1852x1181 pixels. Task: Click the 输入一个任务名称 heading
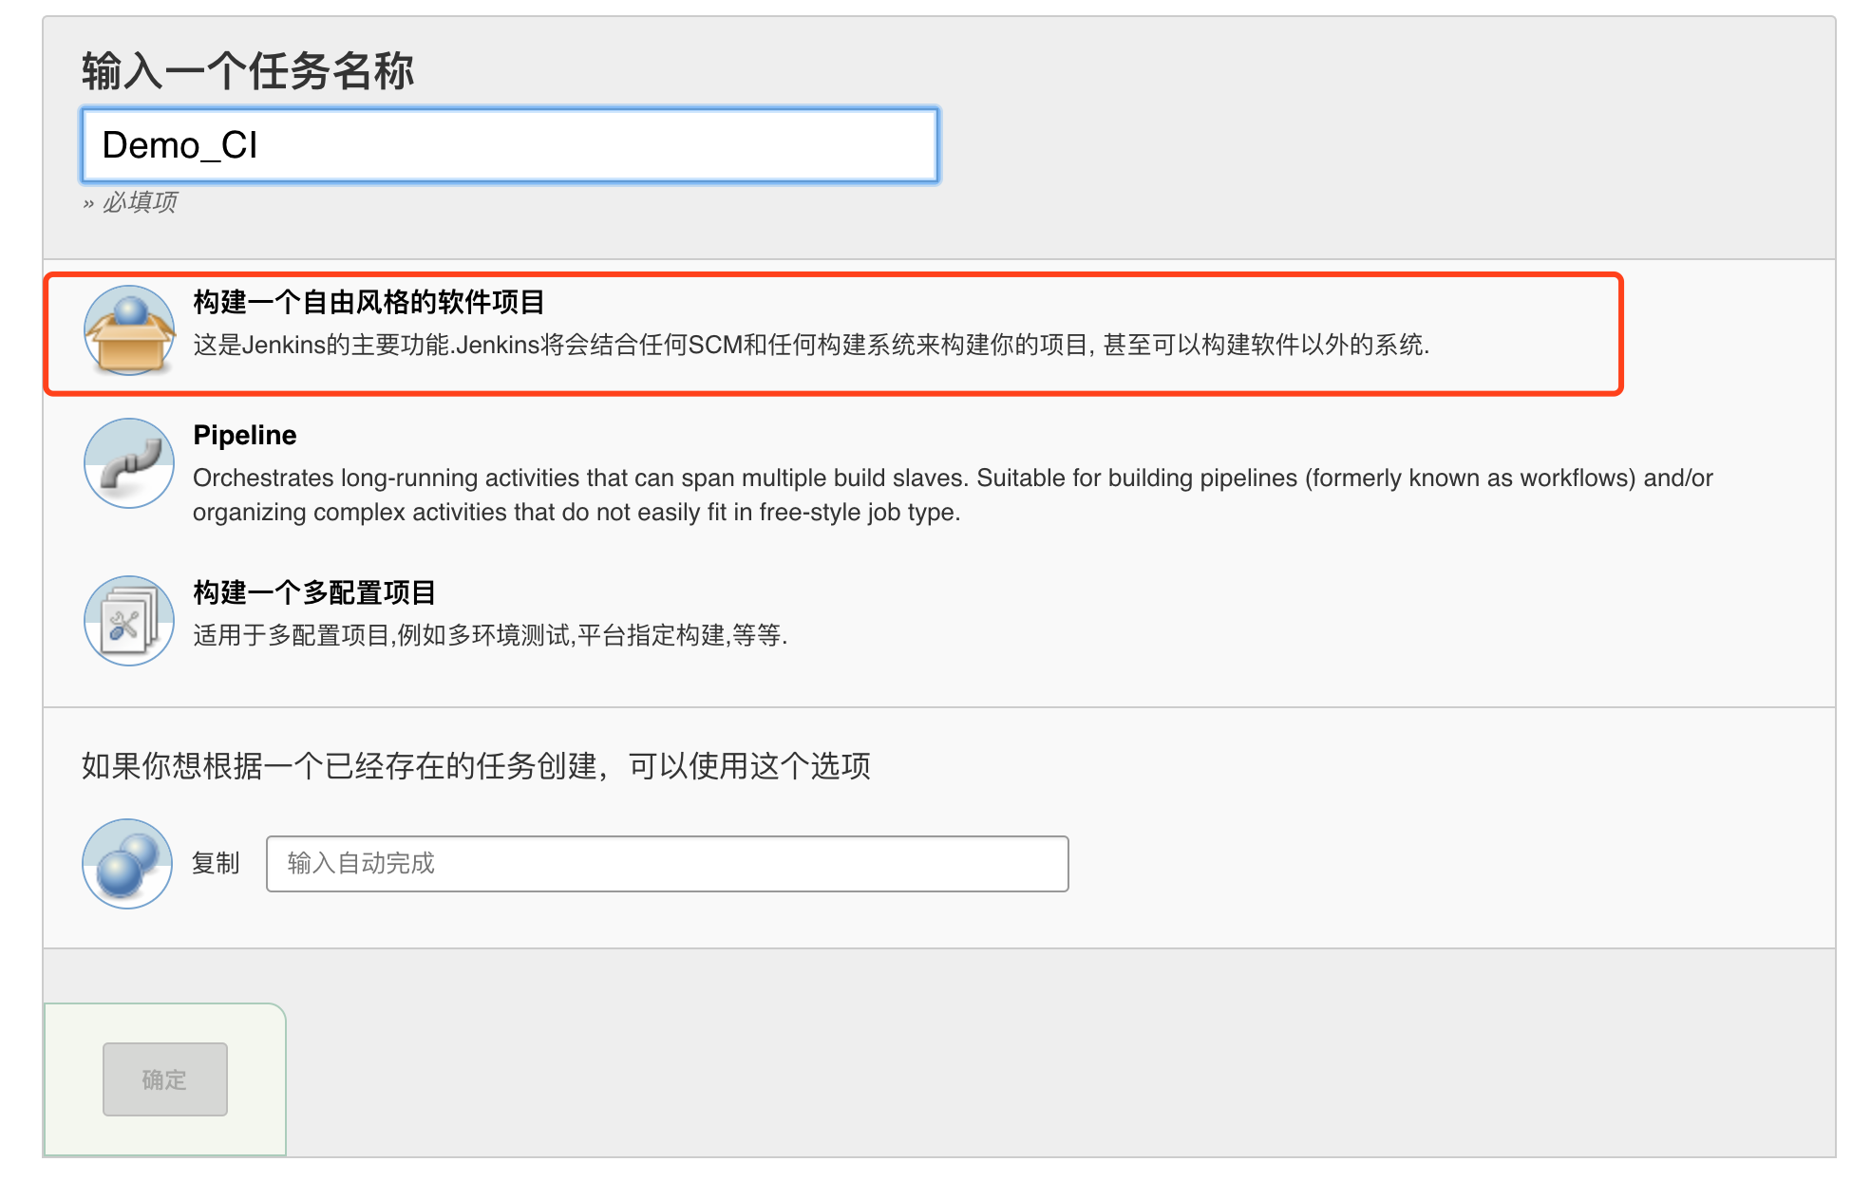coord(248,71)
